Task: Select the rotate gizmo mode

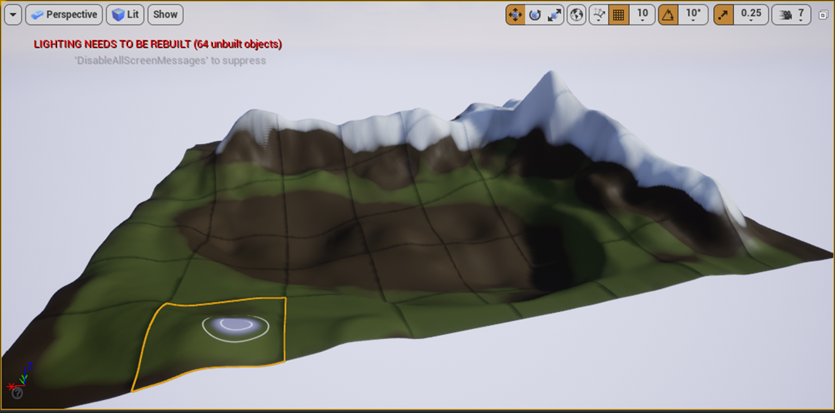Action: pos(534,15)
